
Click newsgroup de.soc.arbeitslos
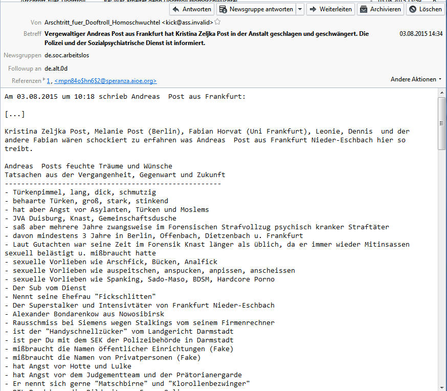click(66, 55)
